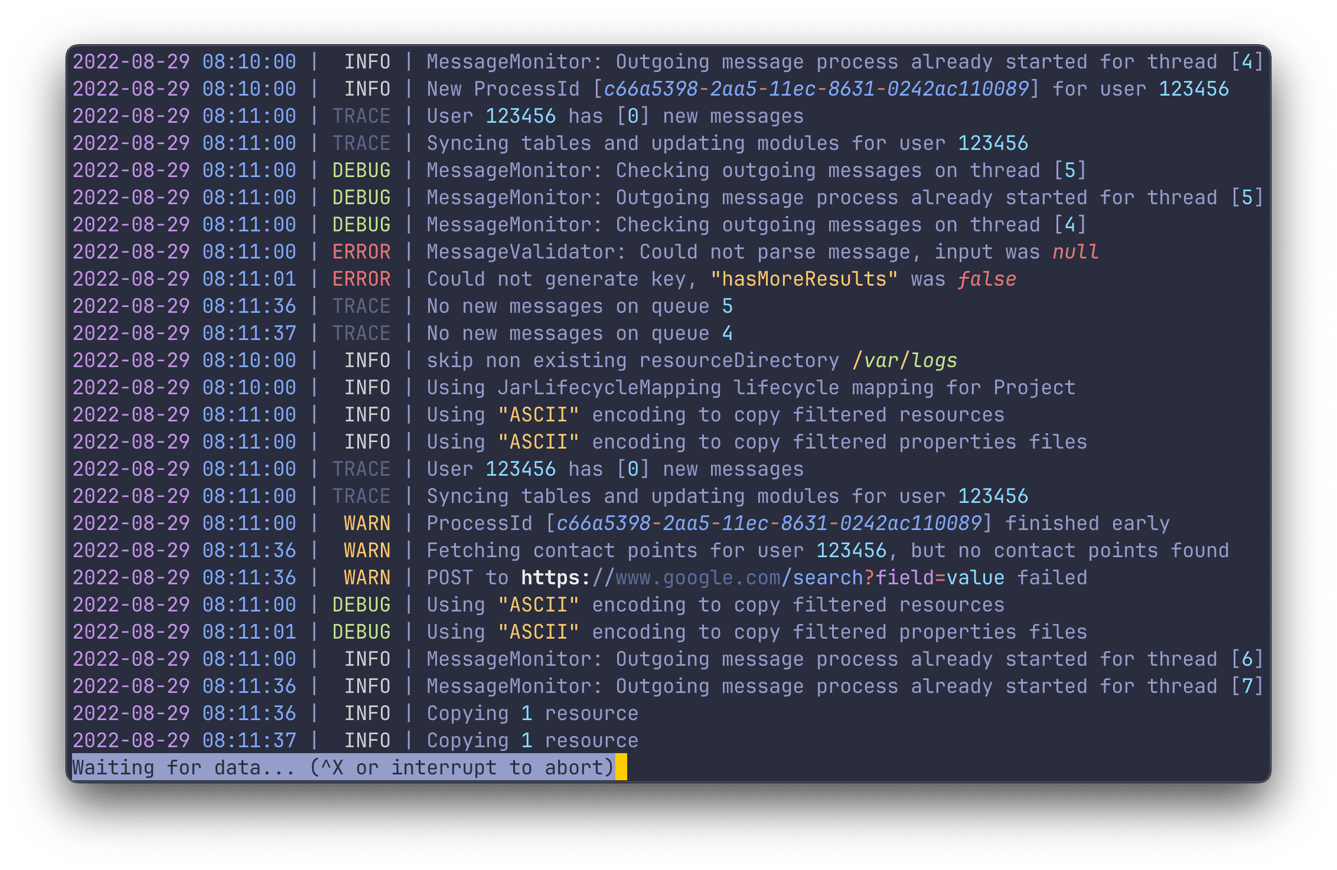This screenshot has width=1337, height=870.
Task: Click the queue number 4 in the TRACE message
Action: (x=728, y=333)
